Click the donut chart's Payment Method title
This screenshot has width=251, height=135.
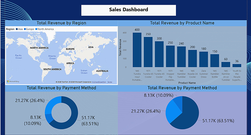pyautogui.click(x=61, y=88)
